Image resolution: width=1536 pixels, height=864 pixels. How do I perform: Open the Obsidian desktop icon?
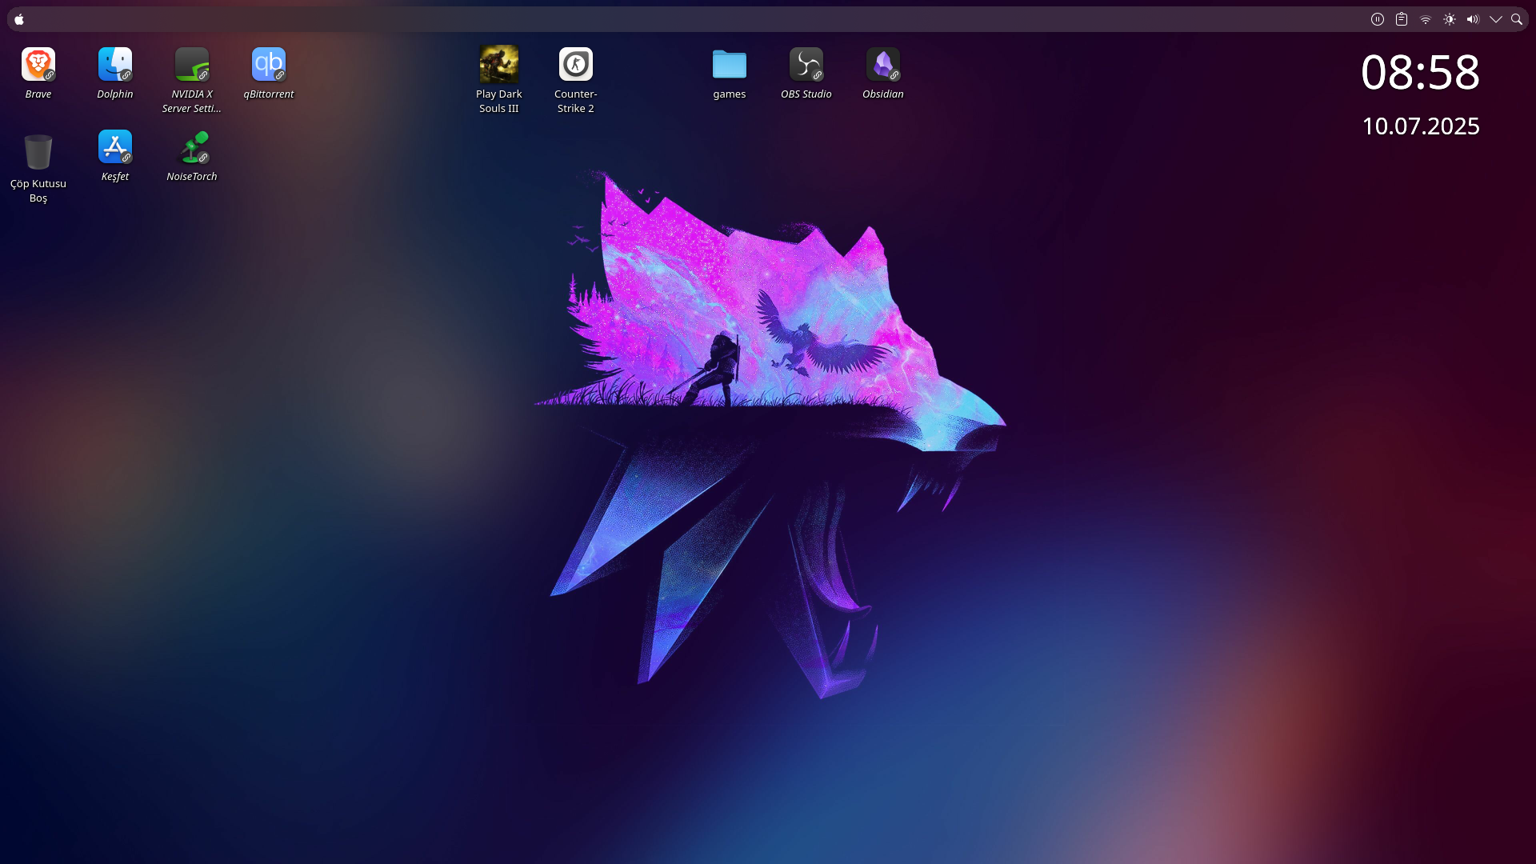pyautogui.click(x=883, y=65)
